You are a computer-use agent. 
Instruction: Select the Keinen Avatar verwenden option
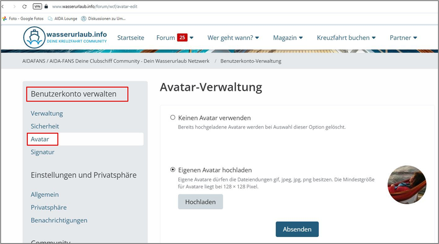tap(173, 118)
